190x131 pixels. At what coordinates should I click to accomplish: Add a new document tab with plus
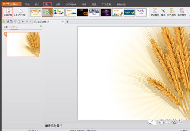coord(67,22)
